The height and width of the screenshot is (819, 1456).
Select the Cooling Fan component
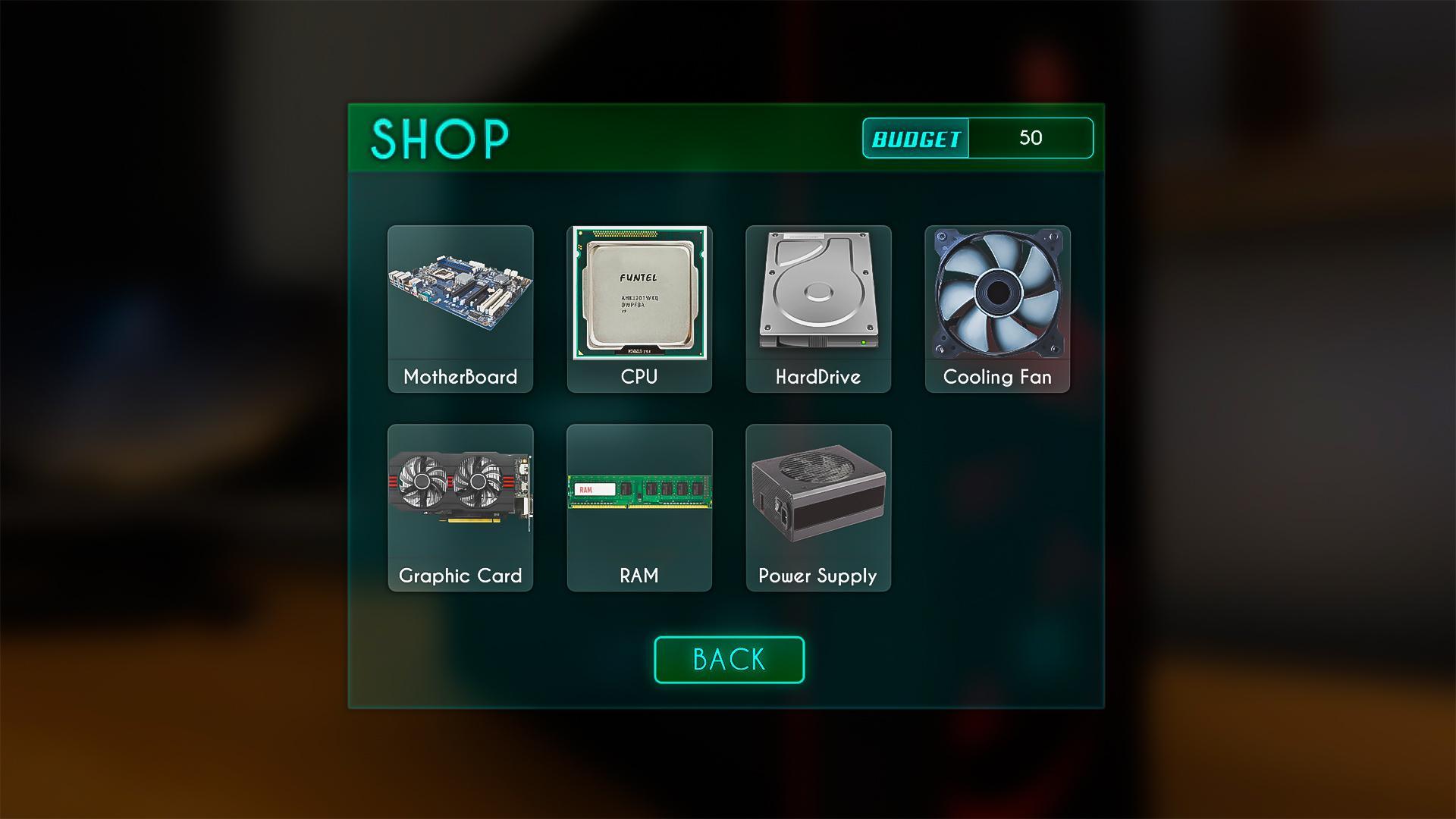coord(997,307)
